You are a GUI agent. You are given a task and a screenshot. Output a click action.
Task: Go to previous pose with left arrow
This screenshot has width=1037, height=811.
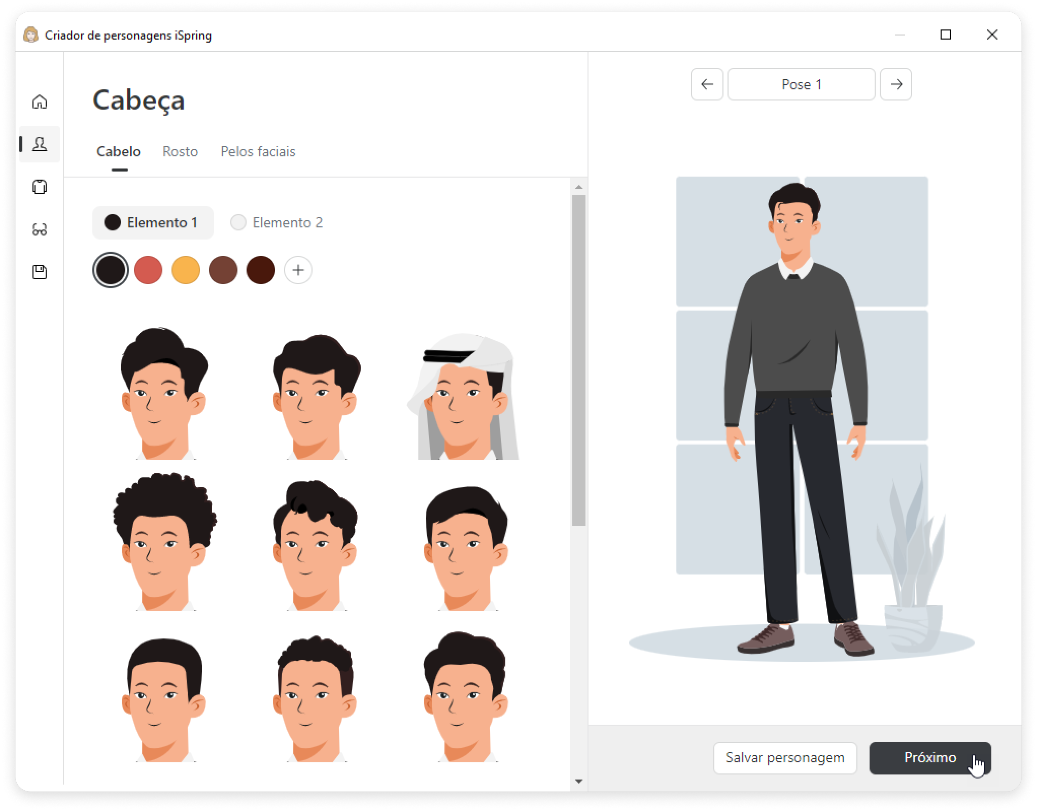pos(707,84)
